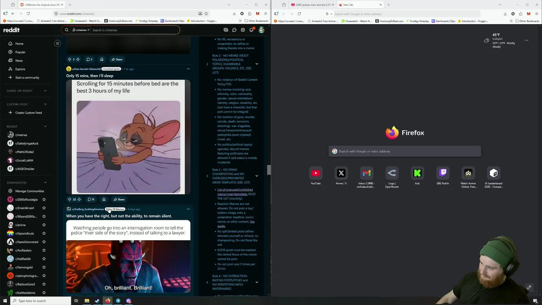Open the downloads icon in Reddit window
542x305 pixels.
tap(234, 14)
